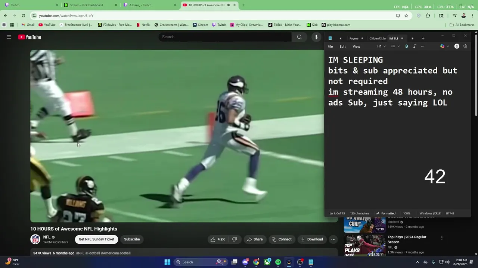Reload the YouTube page
478x268 pixels.
click(x=23, y=16)
